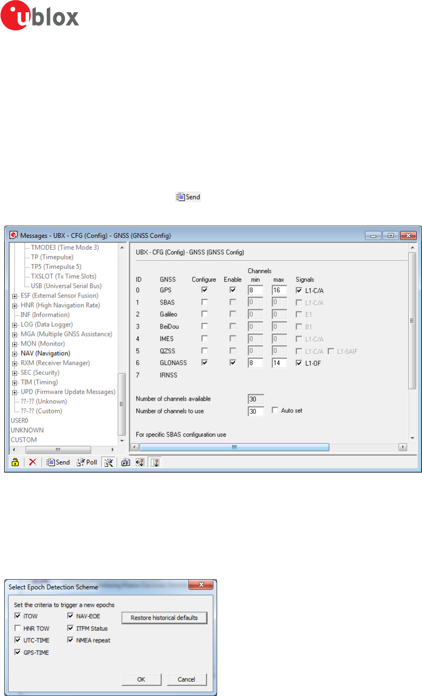This screenshot has height=696, width=422.
Task: Enable the HNR TOW checkbox
Action: pyautogui.click(x=19, y=628)
